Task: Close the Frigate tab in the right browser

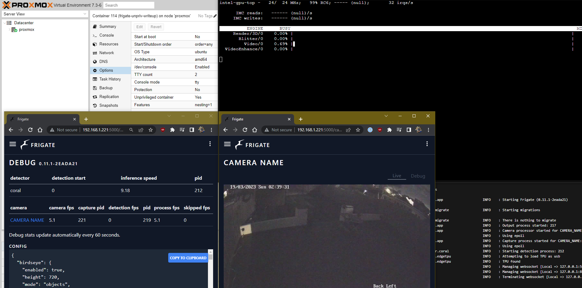Action: [x=289, y=119]
